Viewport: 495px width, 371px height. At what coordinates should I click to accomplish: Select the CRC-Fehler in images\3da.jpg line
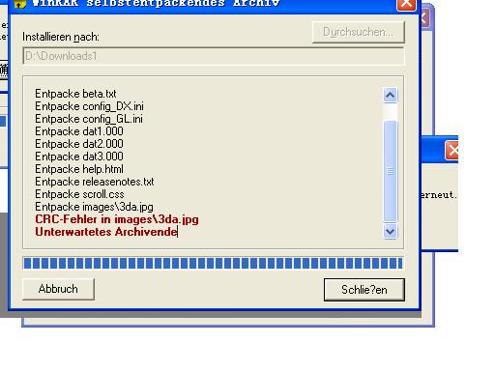pyautogui.click(x=117, y=219)
